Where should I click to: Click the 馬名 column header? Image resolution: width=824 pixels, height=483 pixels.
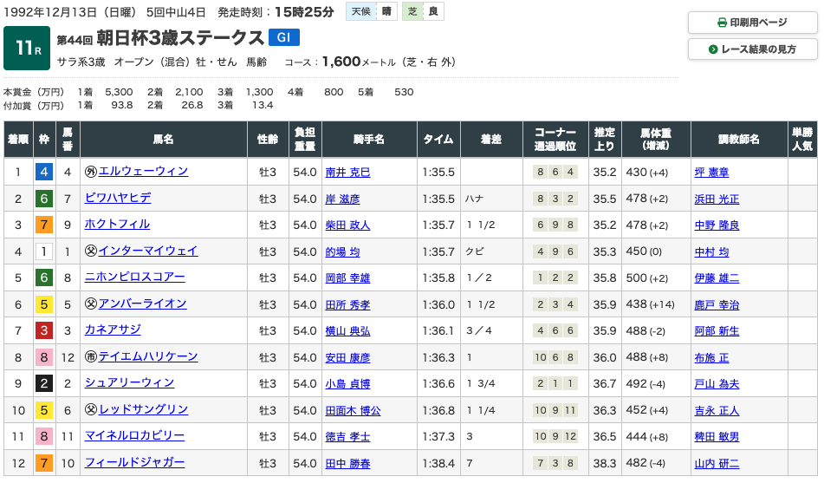(163, 140)
